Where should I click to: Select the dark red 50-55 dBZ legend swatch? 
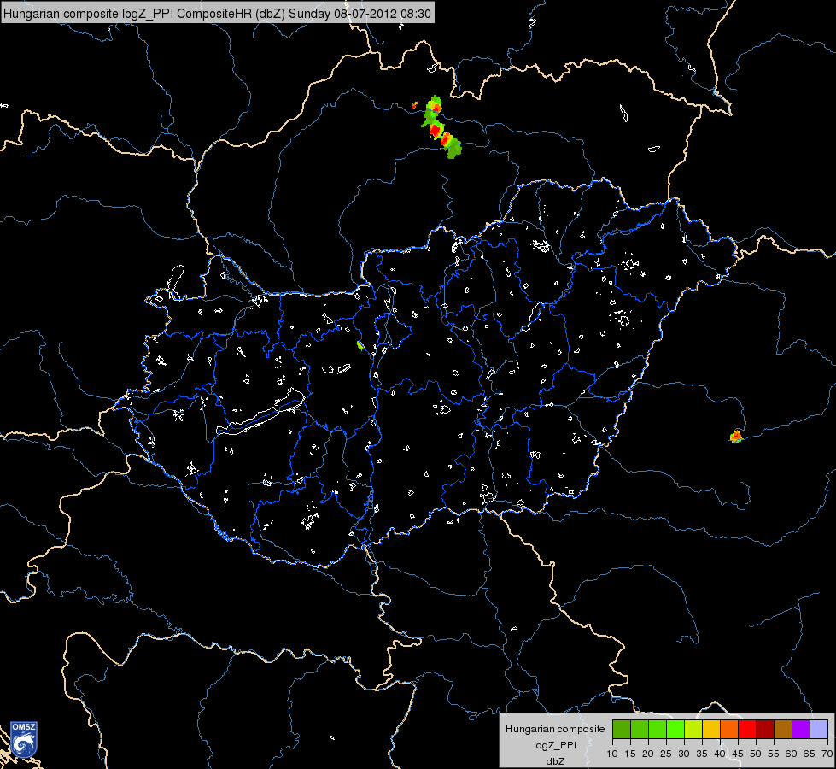[x=765, y=729]
